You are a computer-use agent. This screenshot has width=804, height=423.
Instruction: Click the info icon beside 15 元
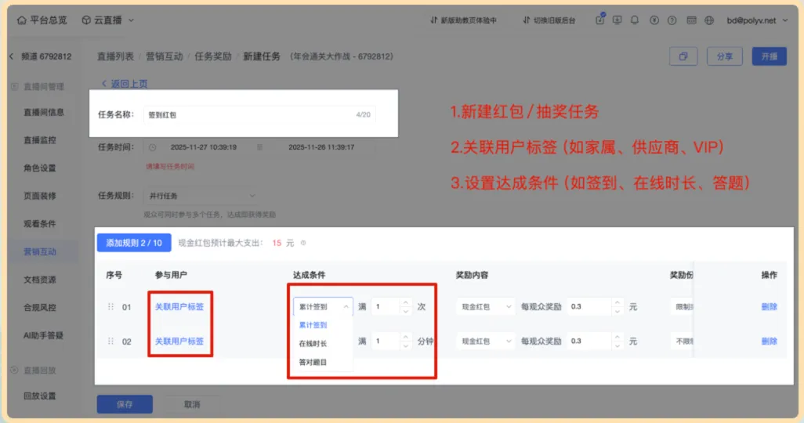(303, 244)
